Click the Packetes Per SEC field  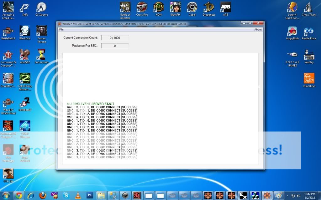[115, 46]
